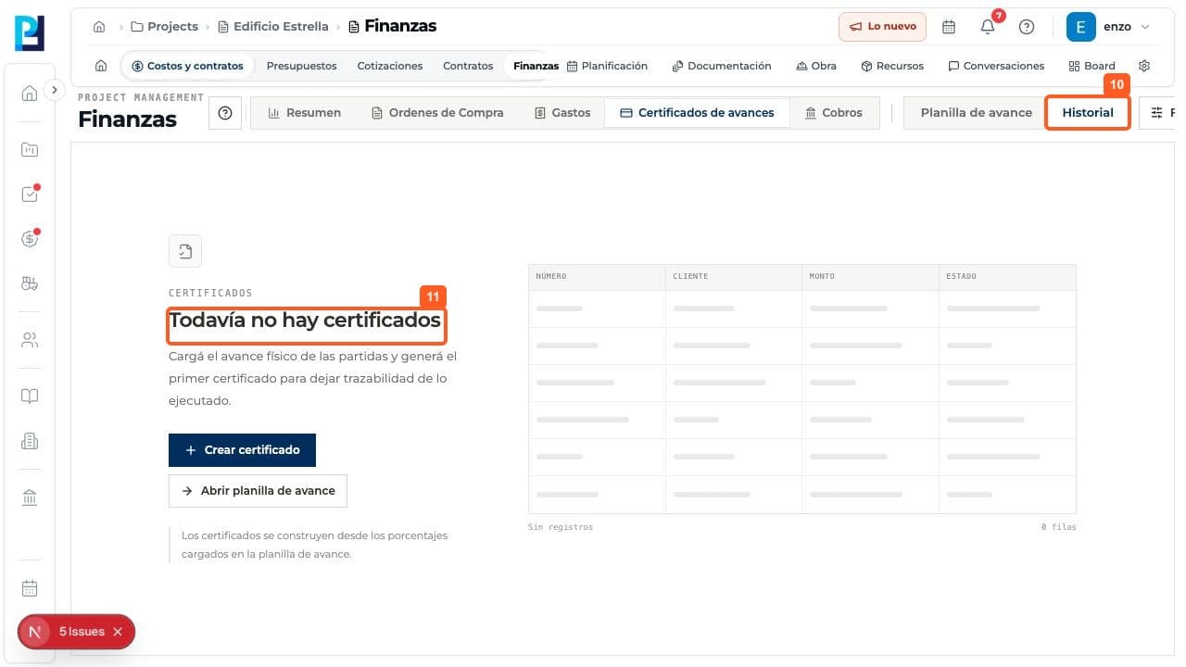This screenshot has width=1186, height=667.
Task: Go to Presupuestos
Action: click(301, 66)
